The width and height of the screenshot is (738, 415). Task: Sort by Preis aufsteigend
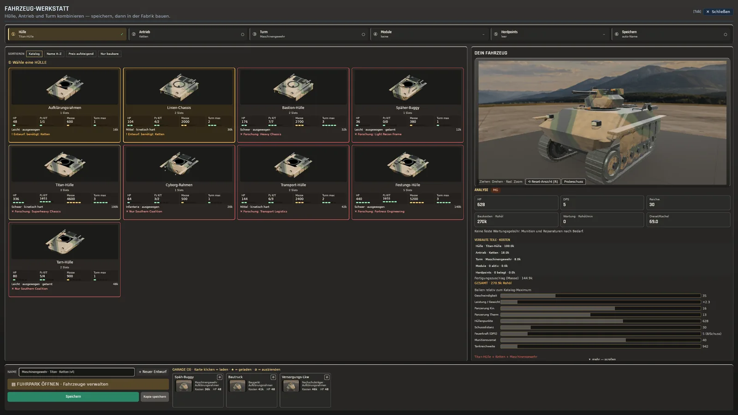pyautogui.click(x=81, y=54)
